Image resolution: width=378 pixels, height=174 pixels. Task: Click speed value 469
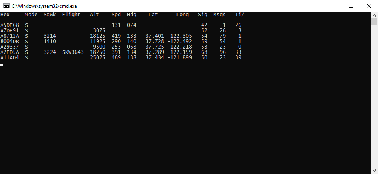116,57
